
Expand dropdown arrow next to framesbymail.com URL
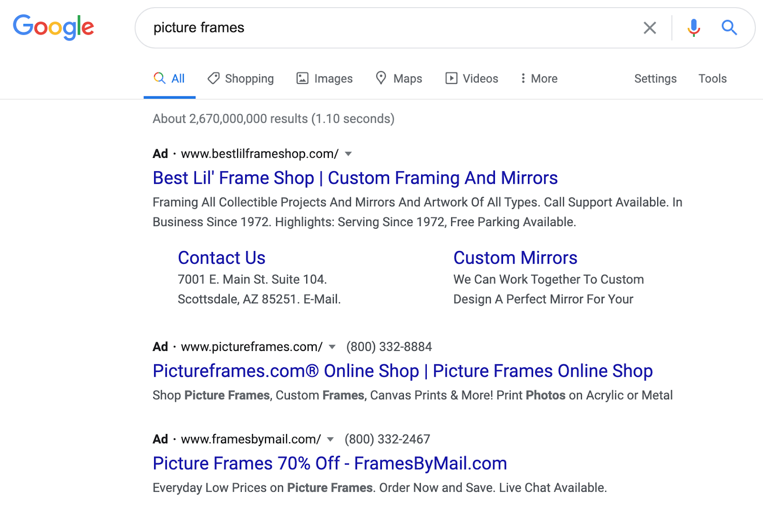point(330,439)
